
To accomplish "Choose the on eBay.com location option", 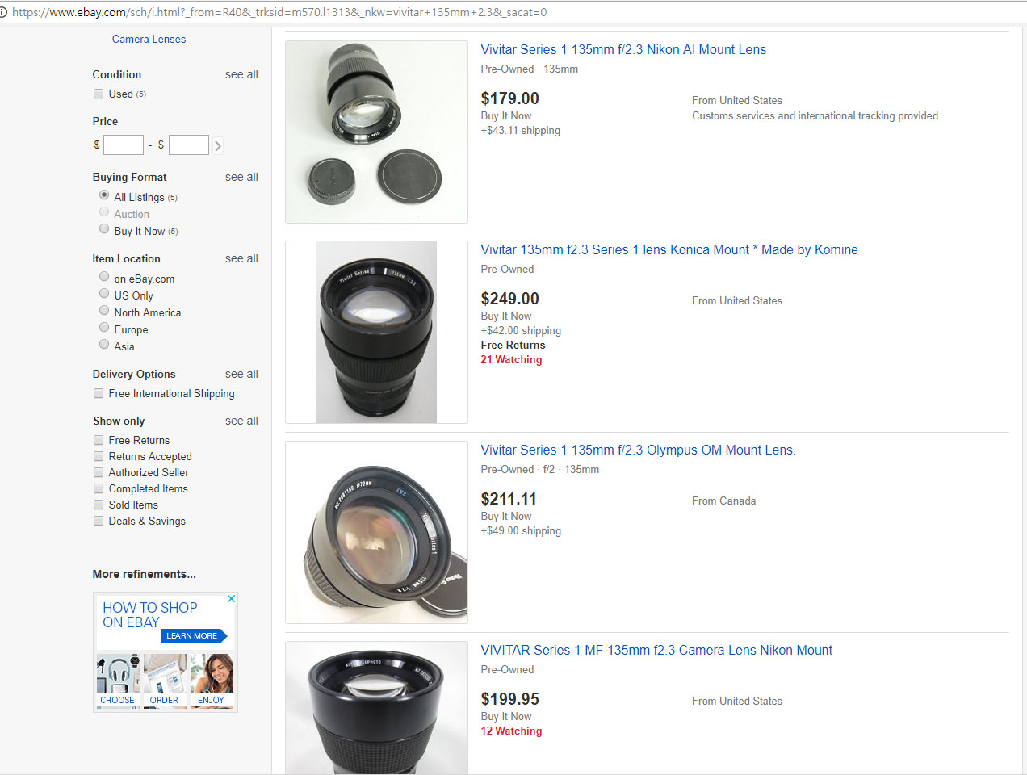I will (104, 277).
